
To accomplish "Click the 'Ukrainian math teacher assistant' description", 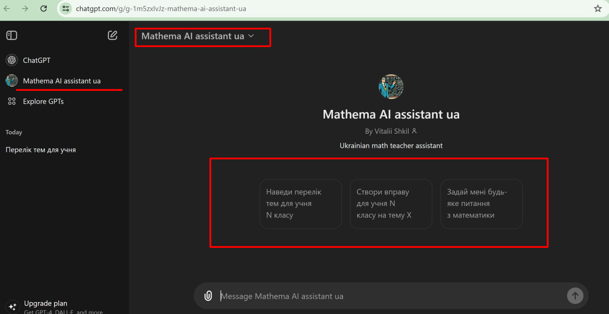I will pyautogui.click(x=391, y=146).
